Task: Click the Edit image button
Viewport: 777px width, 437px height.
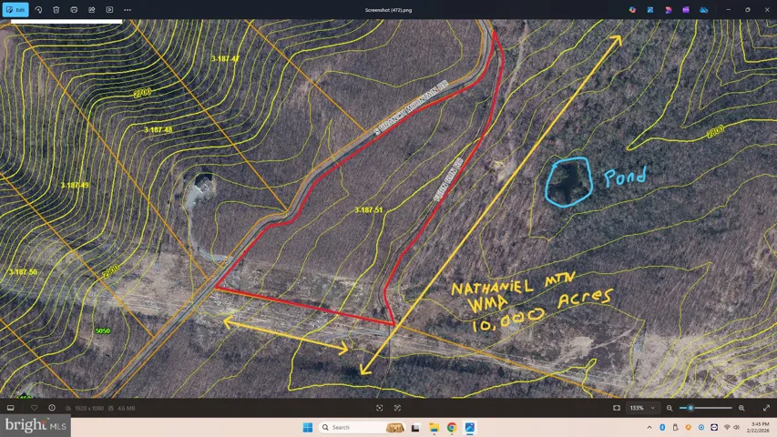Action: pyautogui.click(x=15, y=10)
